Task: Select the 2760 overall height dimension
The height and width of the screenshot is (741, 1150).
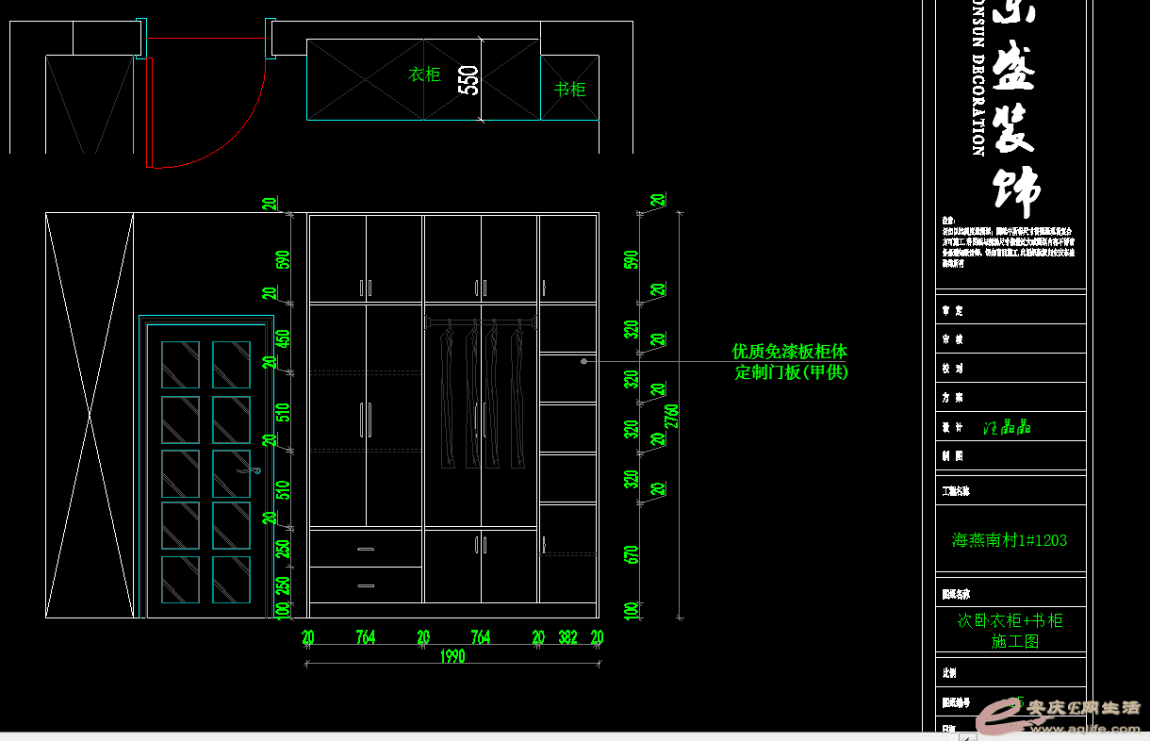Action: (x=672, y=416)
